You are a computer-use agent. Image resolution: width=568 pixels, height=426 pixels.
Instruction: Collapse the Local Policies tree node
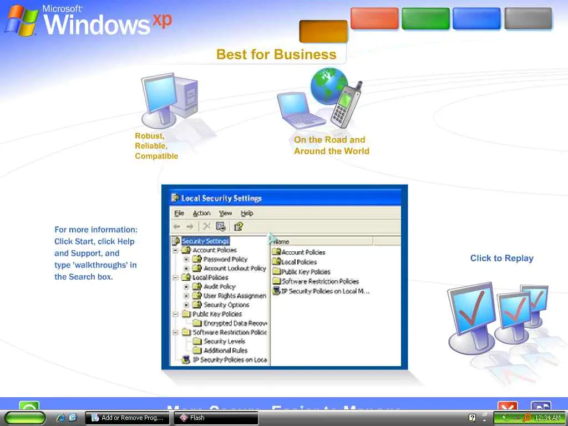coord(176,277)
